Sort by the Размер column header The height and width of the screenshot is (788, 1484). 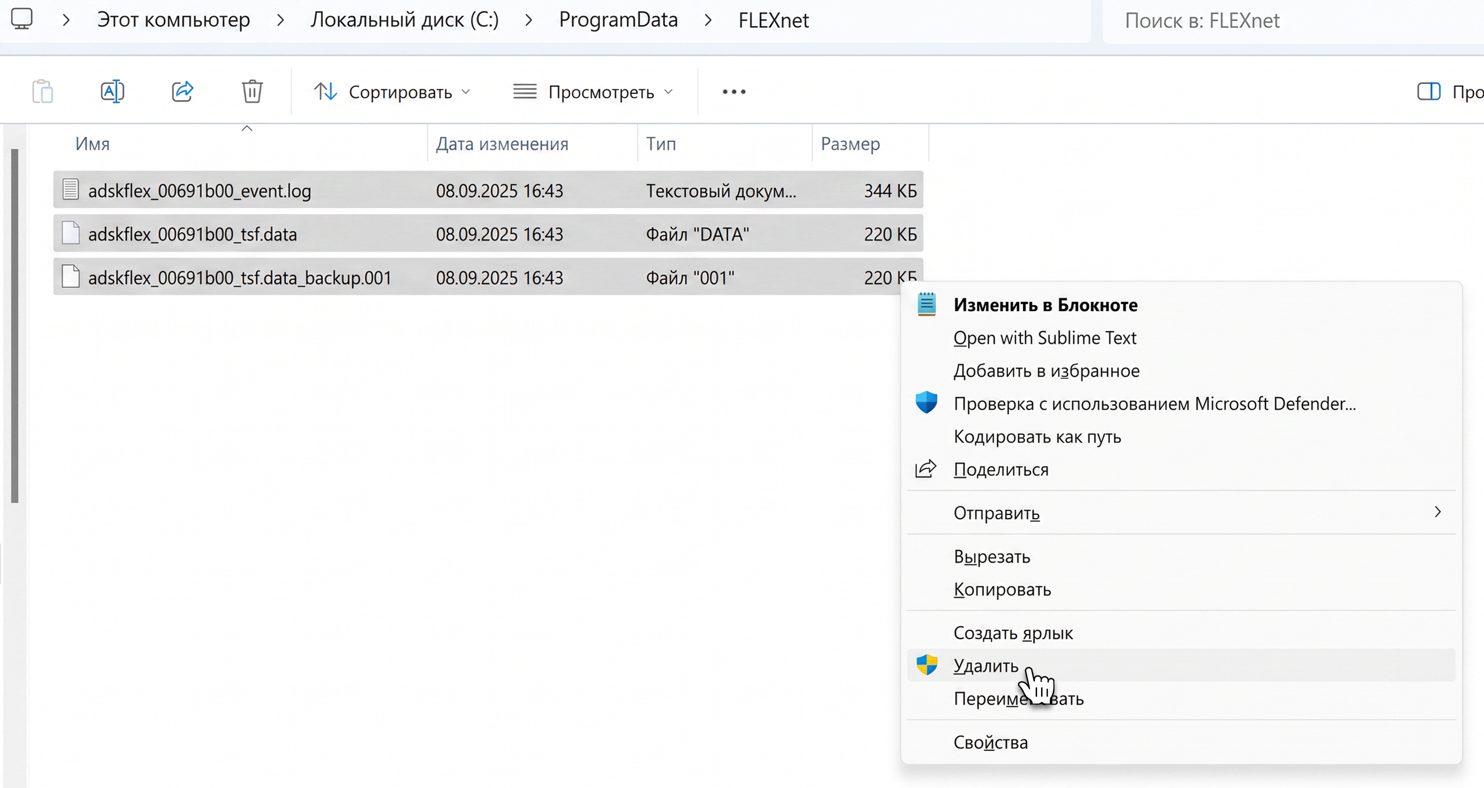(x=870, y=144)
